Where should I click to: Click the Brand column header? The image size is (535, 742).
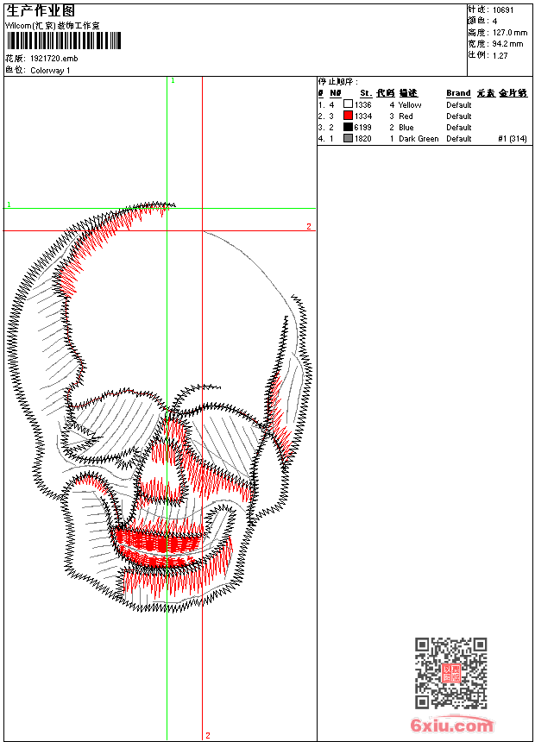458,93
